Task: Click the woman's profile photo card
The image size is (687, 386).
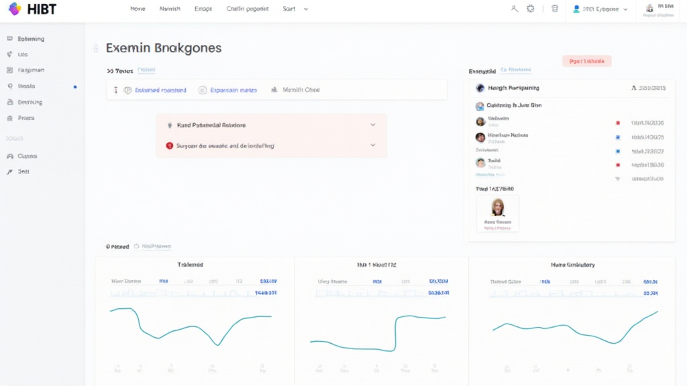Action: click(498, 214)
